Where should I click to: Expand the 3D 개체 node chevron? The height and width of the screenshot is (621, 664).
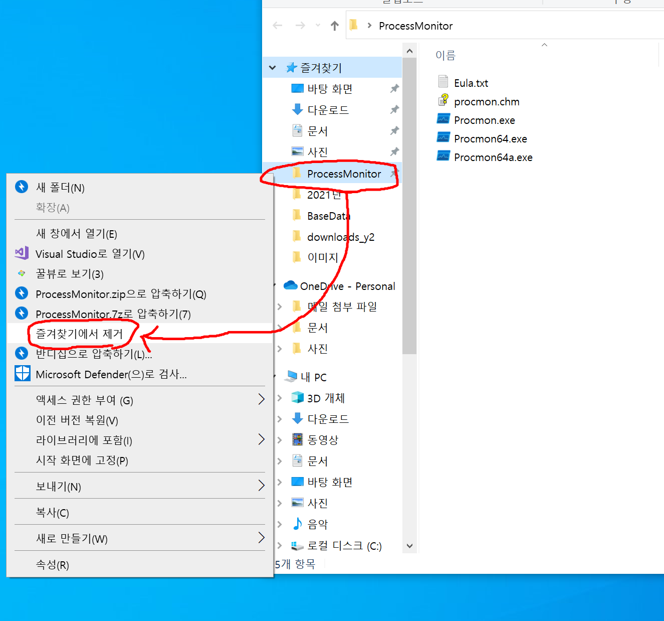(280, 398)
